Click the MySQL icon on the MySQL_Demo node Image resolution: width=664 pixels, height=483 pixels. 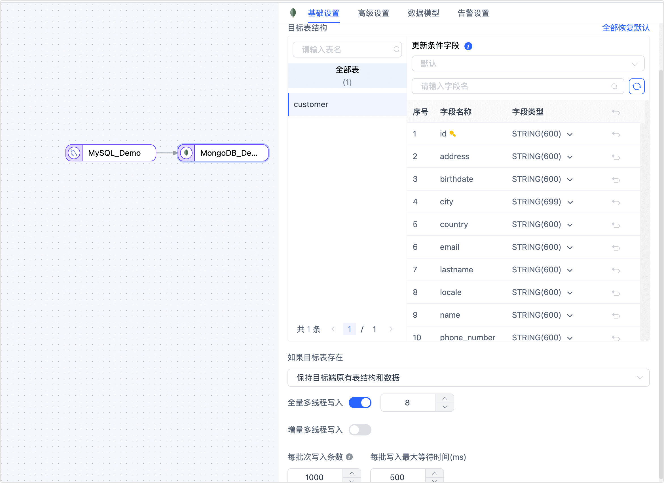coord(74,153)
